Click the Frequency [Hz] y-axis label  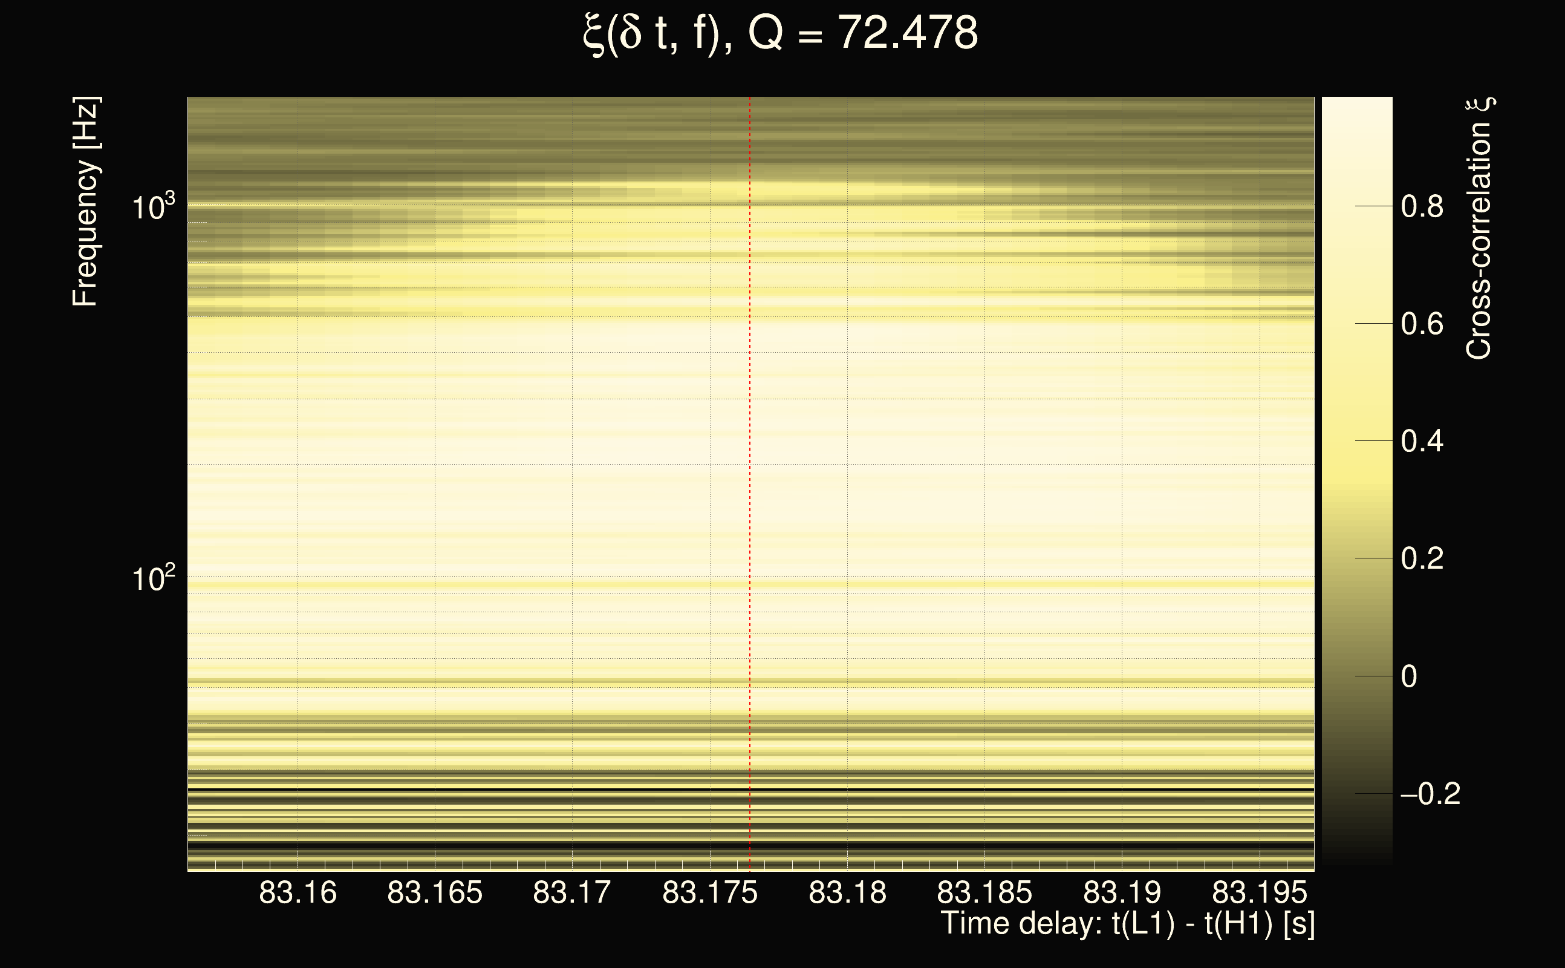tap(85, 201)
